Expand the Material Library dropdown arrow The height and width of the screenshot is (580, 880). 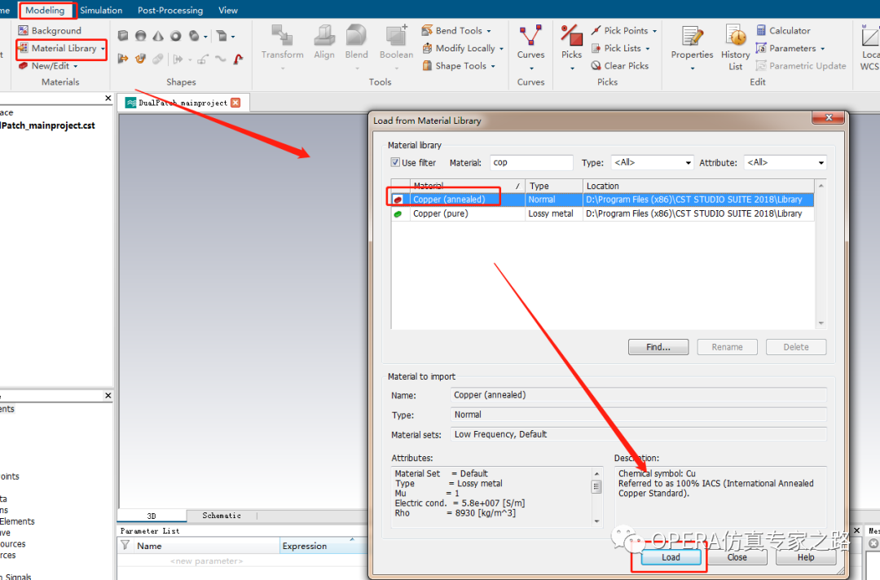click(x=103, y=49)
